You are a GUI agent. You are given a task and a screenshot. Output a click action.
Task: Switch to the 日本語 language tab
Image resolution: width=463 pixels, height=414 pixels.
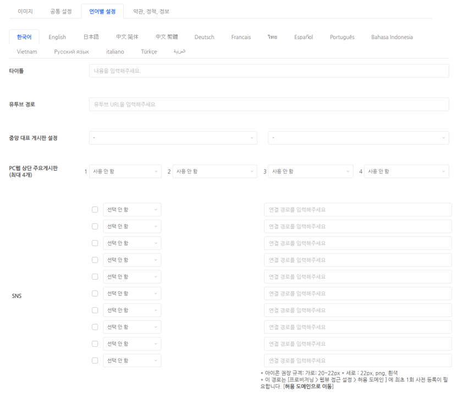click(x=91, y=37)
